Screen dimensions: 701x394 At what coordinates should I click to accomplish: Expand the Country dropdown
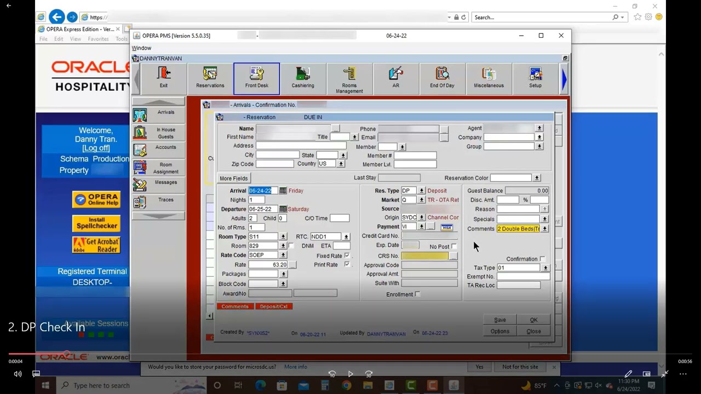[x=342, y=164]
